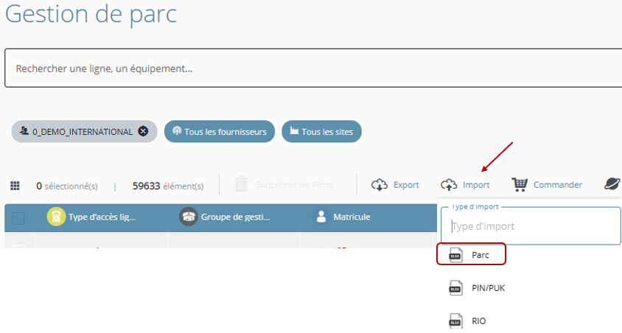Click Supprimer les filtres text
The image size is (622, 333).
pyautogui.click(x=295, y=185)
